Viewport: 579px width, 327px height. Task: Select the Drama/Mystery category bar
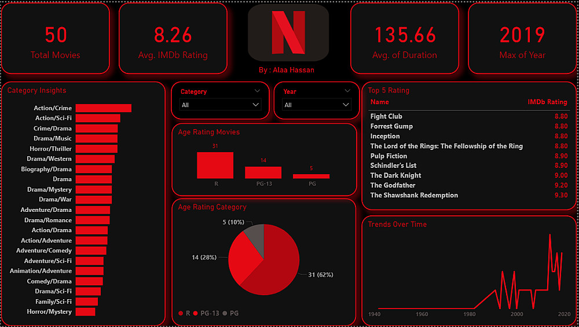pos(94,189)
